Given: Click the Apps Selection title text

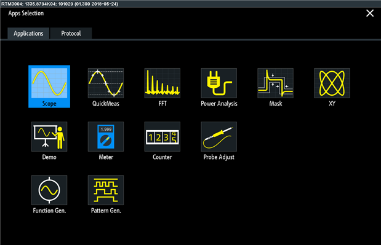Looking at the screenshot, I should [26, 14].
